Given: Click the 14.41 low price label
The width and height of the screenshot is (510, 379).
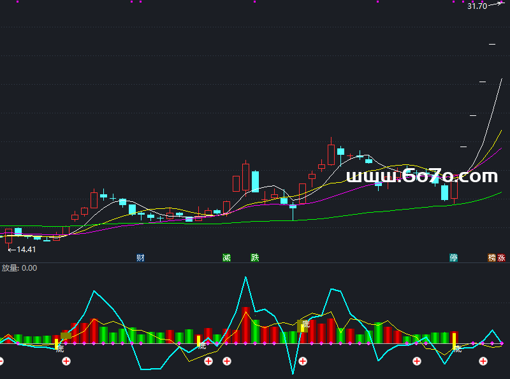Looking at the screenshot, I should click(x=25, y=250).
